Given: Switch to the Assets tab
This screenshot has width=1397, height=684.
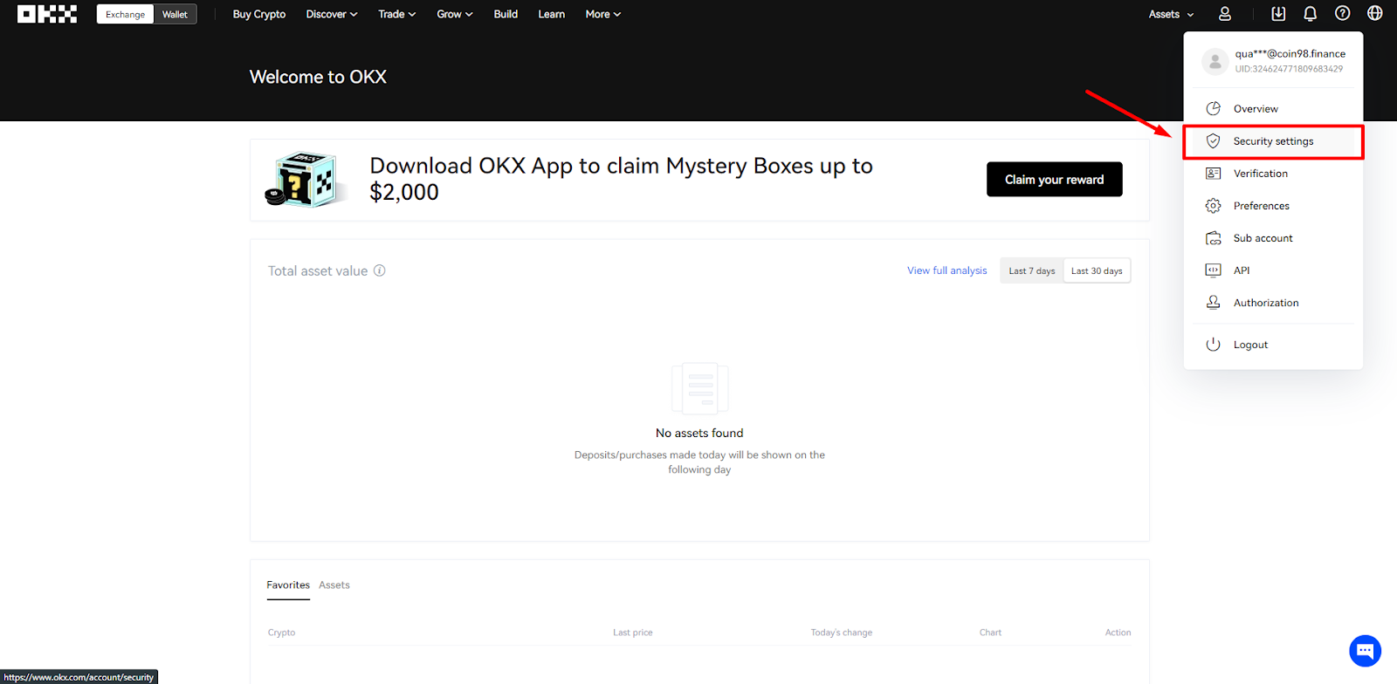Looking at the screenshot, I should [x=334, y=585].
